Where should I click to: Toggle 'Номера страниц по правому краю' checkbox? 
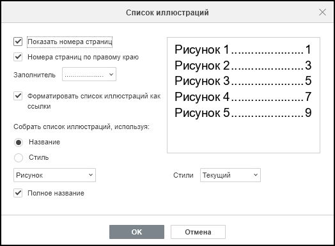click(x=18, y=57)
